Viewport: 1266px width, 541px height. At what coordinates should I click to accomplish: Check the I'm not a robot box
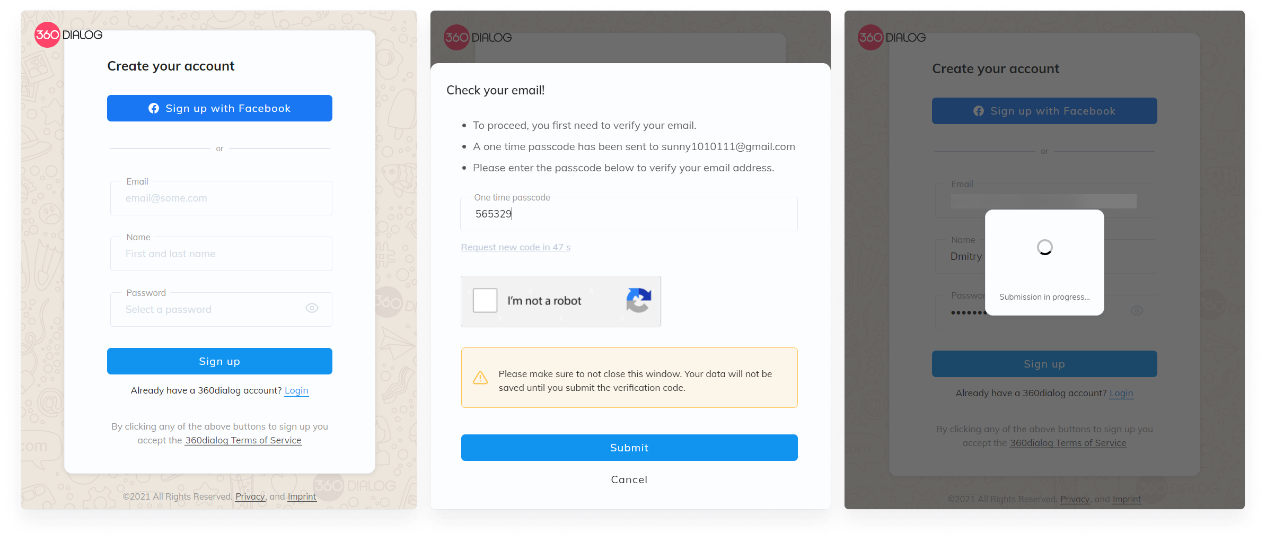pyautogui.click(x=485, y=300)
